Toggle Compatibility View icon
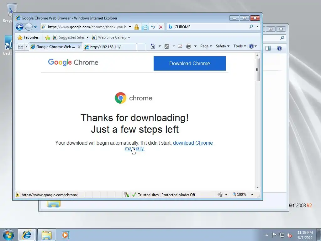 click(x=145, y=27)
